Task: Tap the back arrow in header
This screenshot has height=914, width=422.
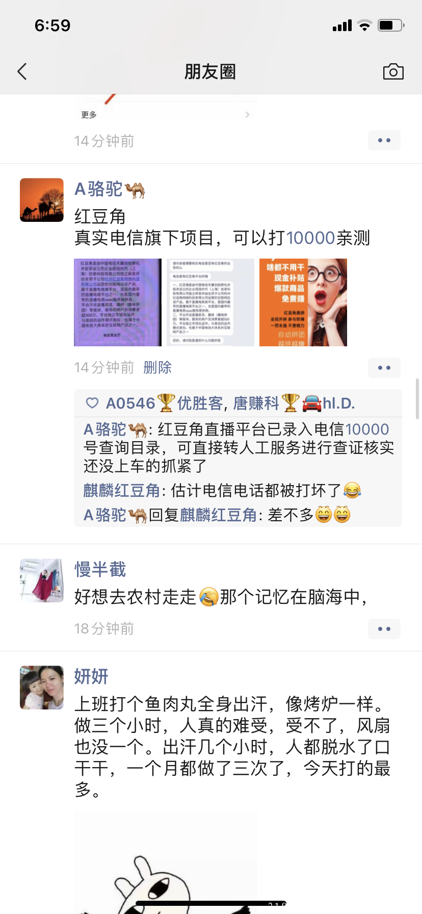Action: pos(22,71)
